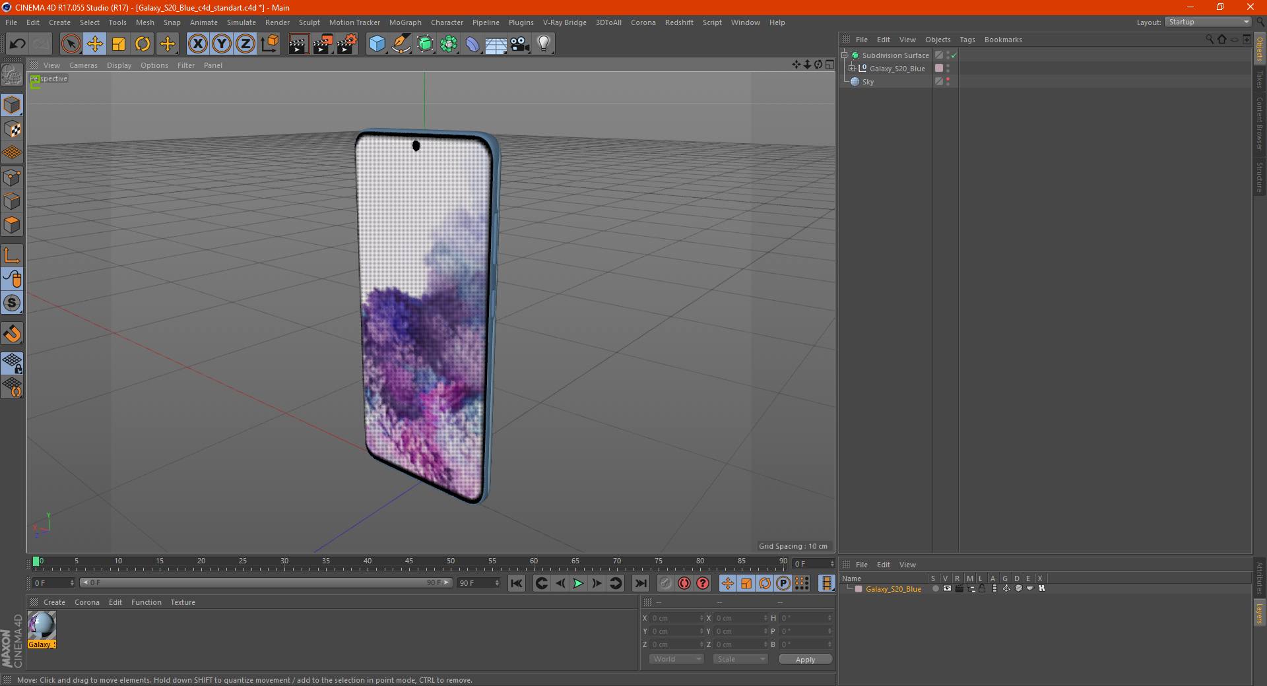Open the Layout Startup dropdown

(x=1208, y=22)
